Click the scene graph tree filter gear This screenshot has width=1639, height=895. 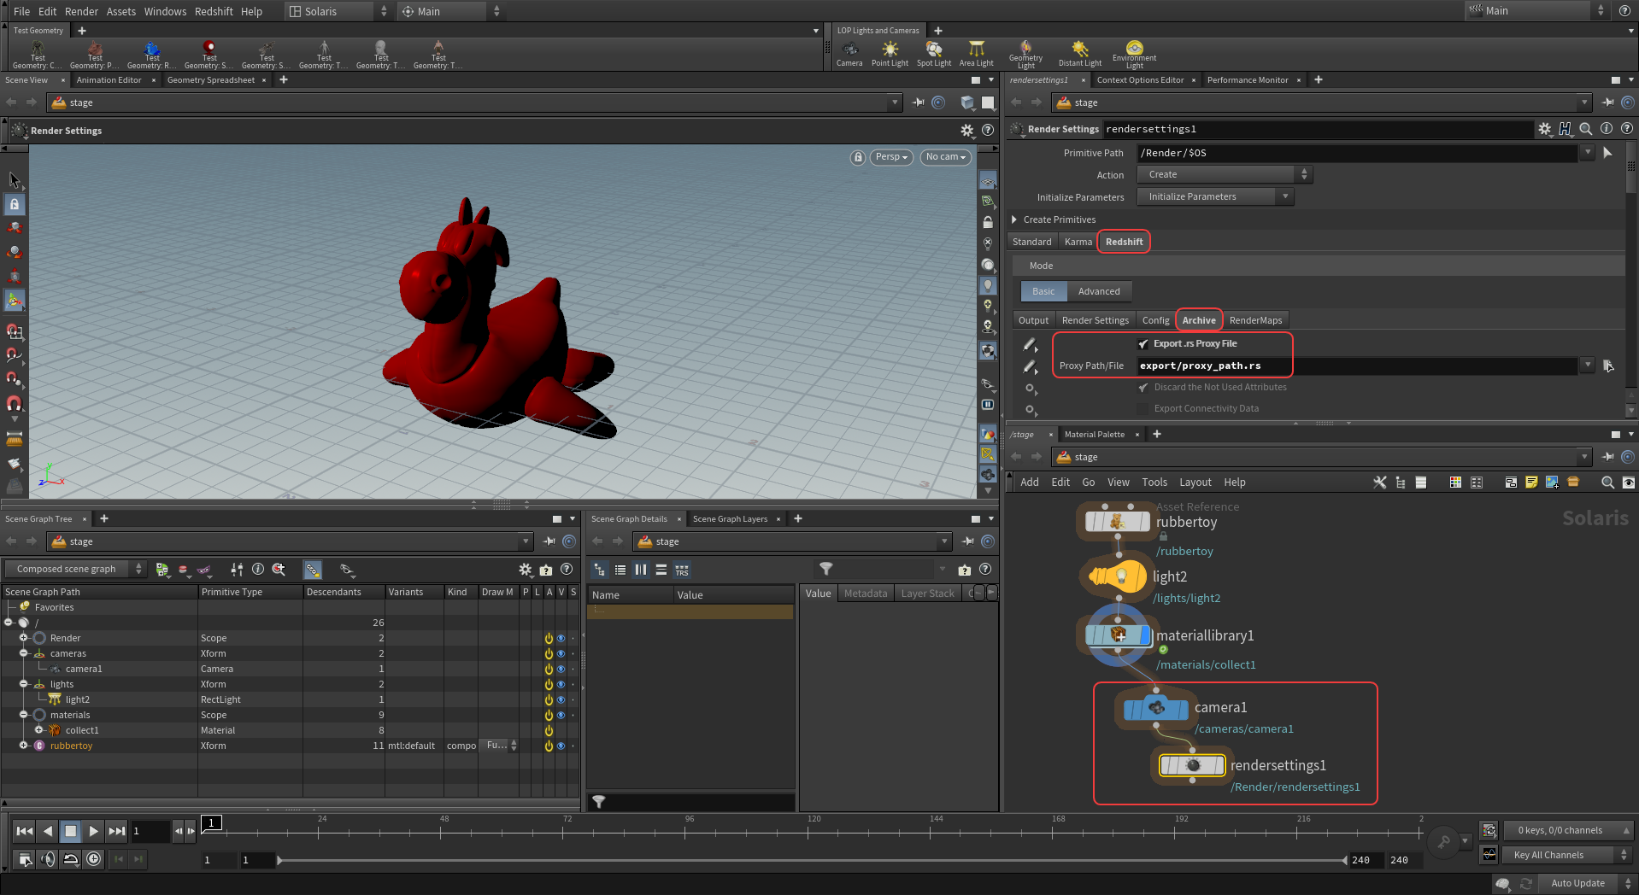[526, 570]
